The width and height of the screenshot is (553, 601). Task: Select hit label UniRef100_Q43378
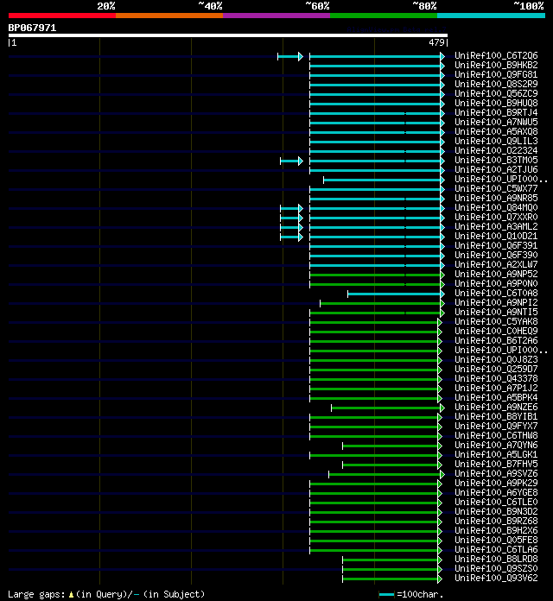click(496, 378)
